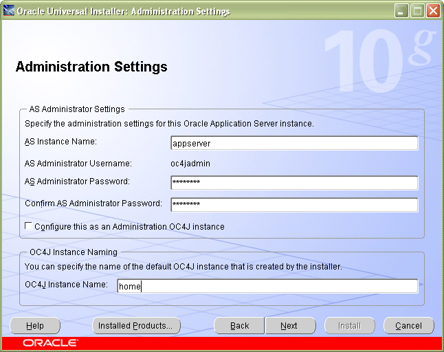The image size is (444, 352).
Task: Close the Oracle Universal Installer window
Action: (433, 11)
